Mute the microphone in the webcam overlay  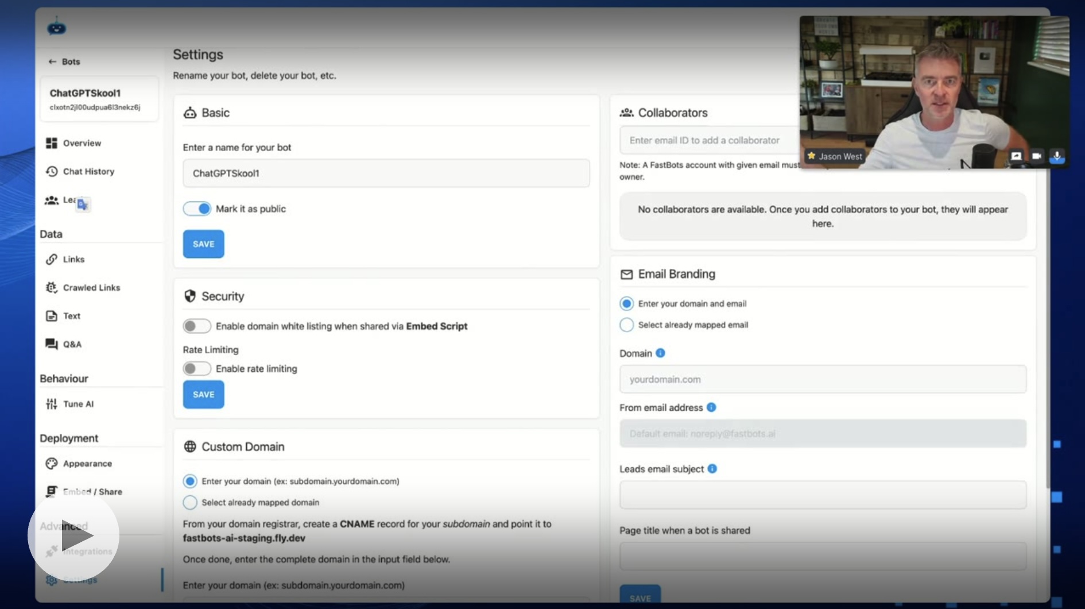[1057, 156]
